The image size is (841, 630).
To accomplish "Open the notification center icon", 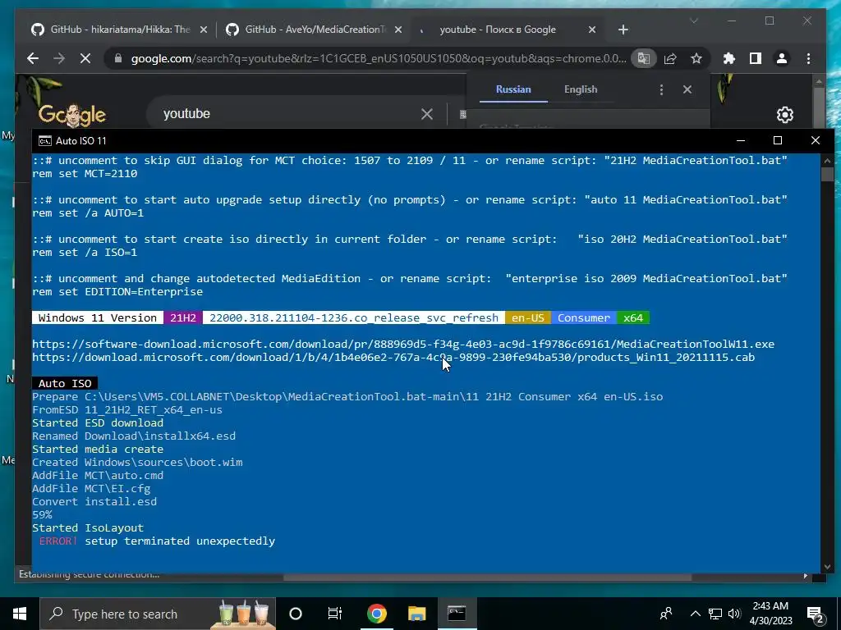I will (816, 614).
